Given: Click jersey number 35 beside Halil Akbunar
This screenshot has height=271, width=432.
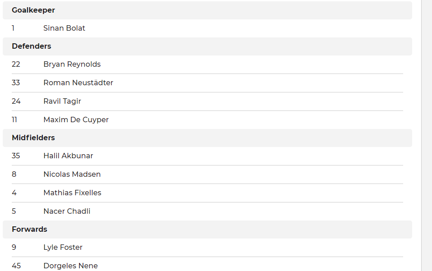Looking at the screenshot, I should [x=16, y=156].
